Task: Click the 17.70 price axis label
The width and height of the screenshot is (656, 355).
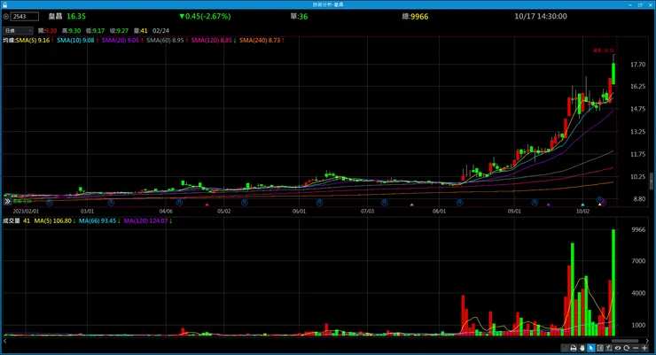Action: click(637, 65)
